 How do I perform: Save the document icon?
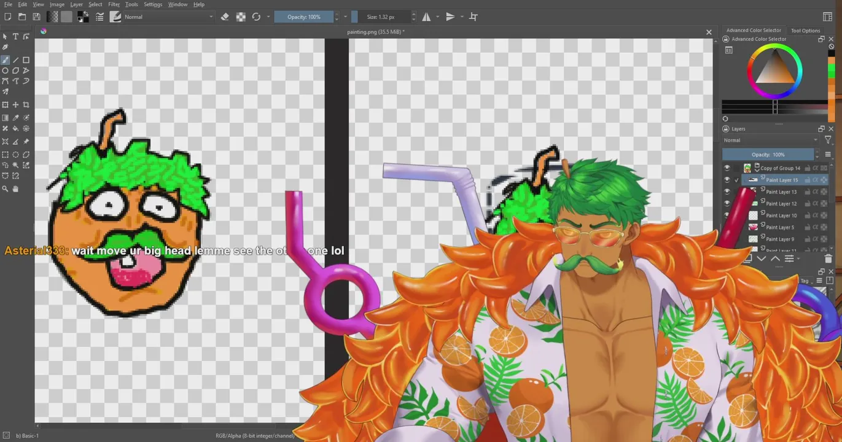pos(36,17)
